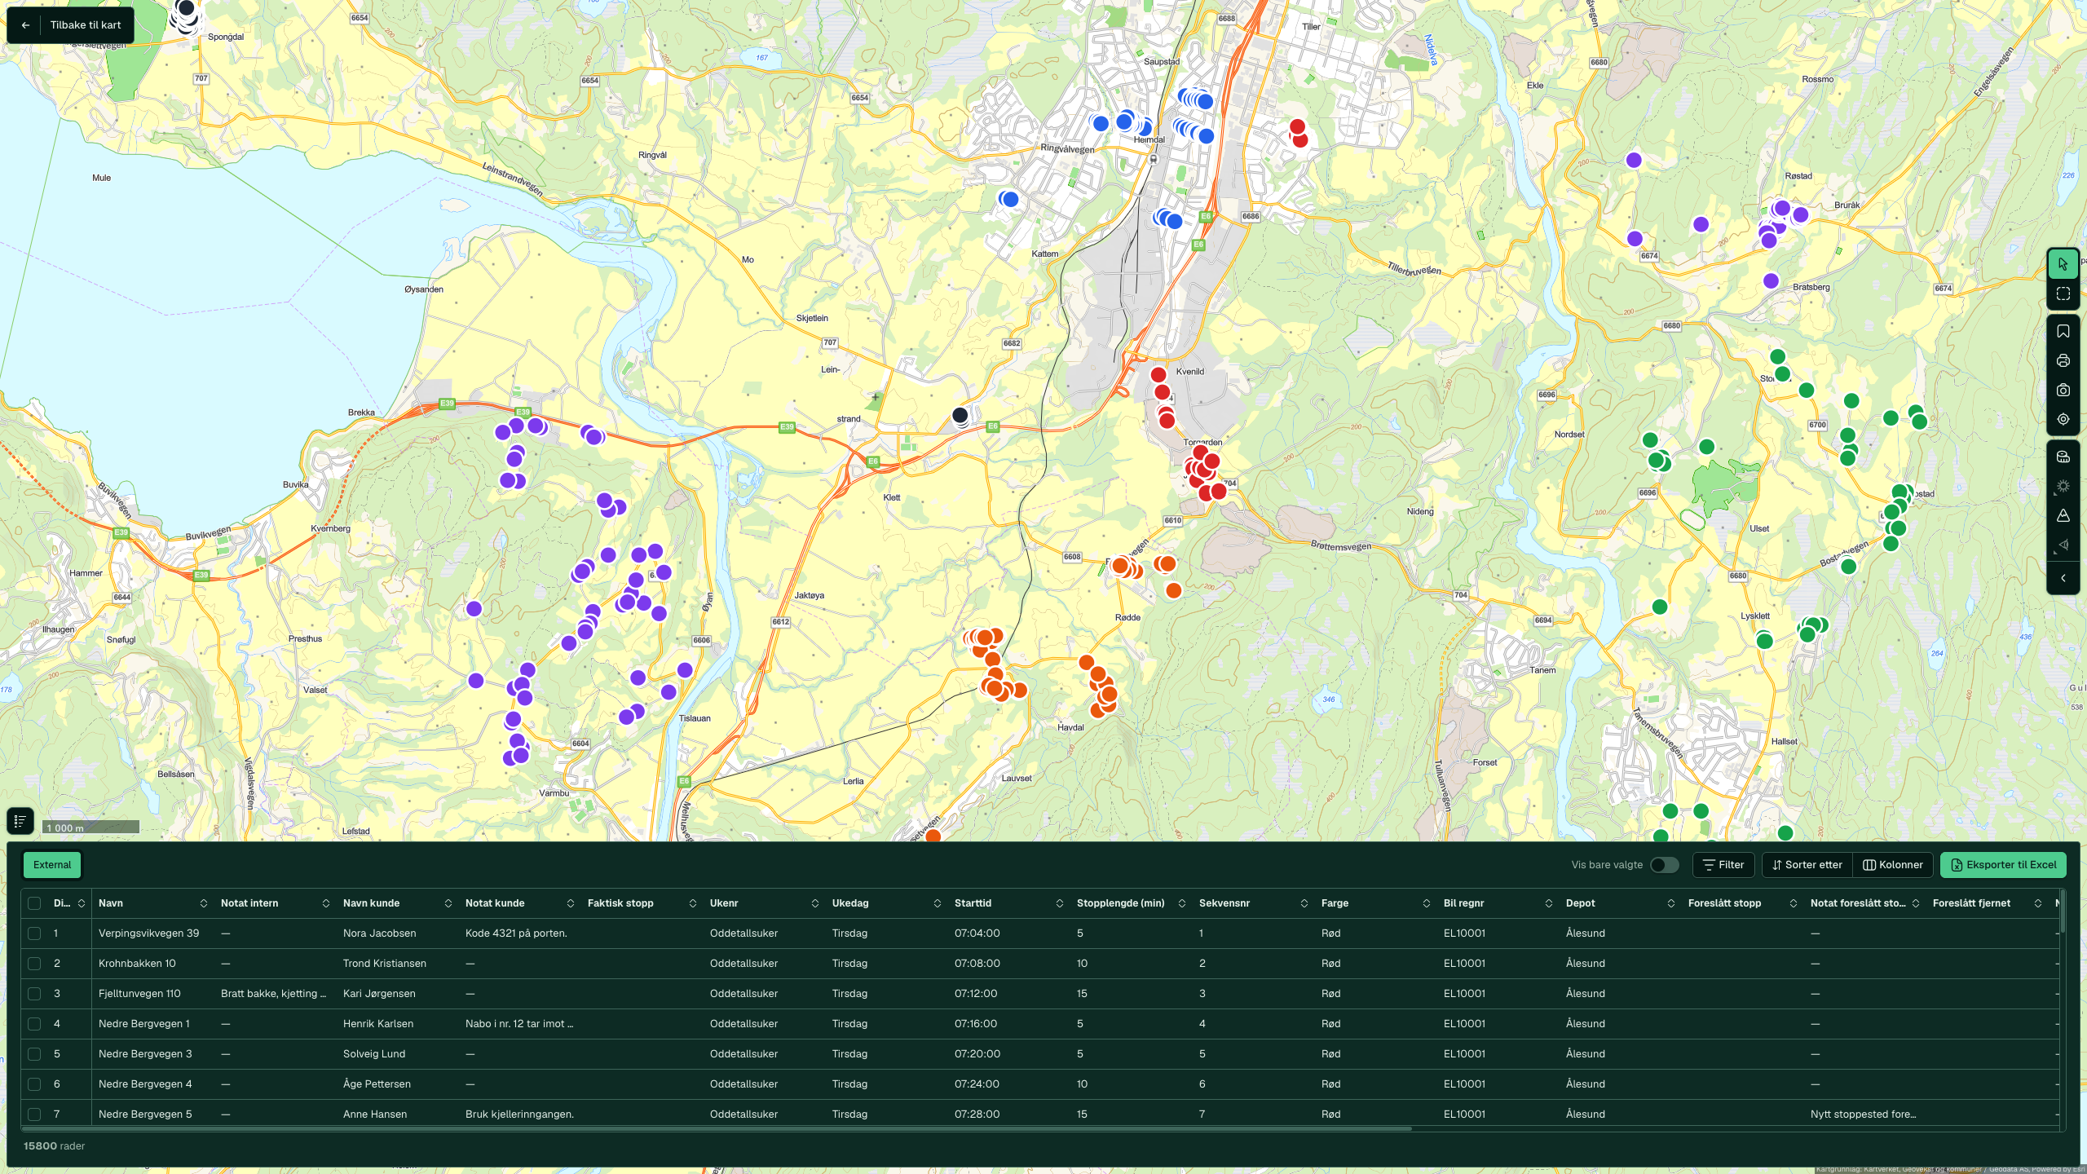This screenshot has height=1174, width=2087.
Task: Open the measuring tape tool
Action: click(x=2063, y=457)
